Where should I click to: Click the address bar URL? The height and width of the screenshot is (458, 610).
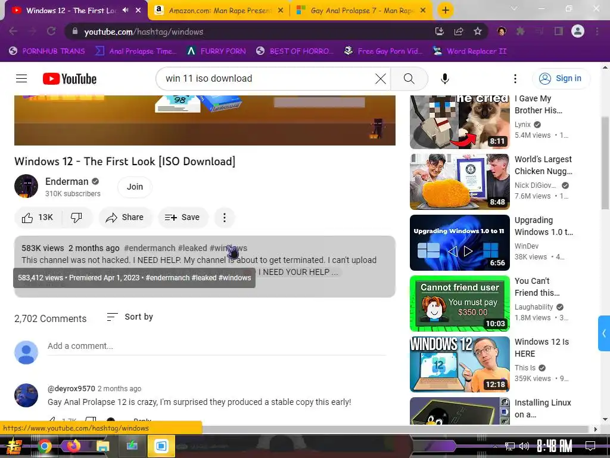pos(144,32)
